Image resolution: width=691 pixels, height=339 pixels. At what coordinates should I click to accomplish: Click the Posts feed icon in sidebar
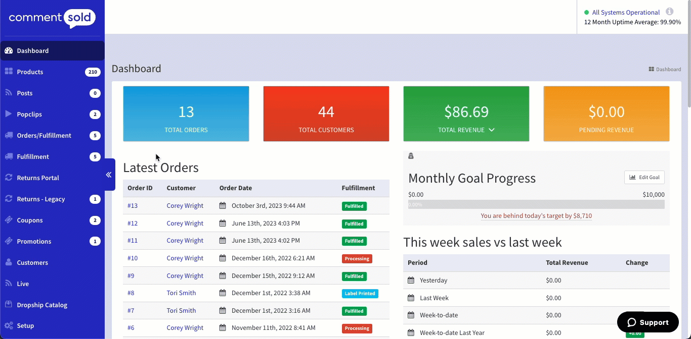pyautogui.click(x=9, y=93)
